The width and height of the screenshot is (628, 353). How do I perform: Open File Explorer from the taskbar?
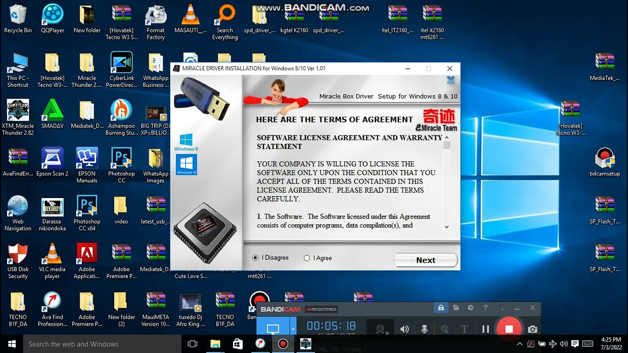point(215,344)
